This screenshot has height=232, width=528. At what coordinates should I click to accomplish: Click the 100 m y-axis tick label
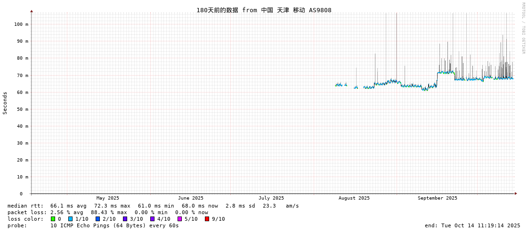tap(21, 24)
